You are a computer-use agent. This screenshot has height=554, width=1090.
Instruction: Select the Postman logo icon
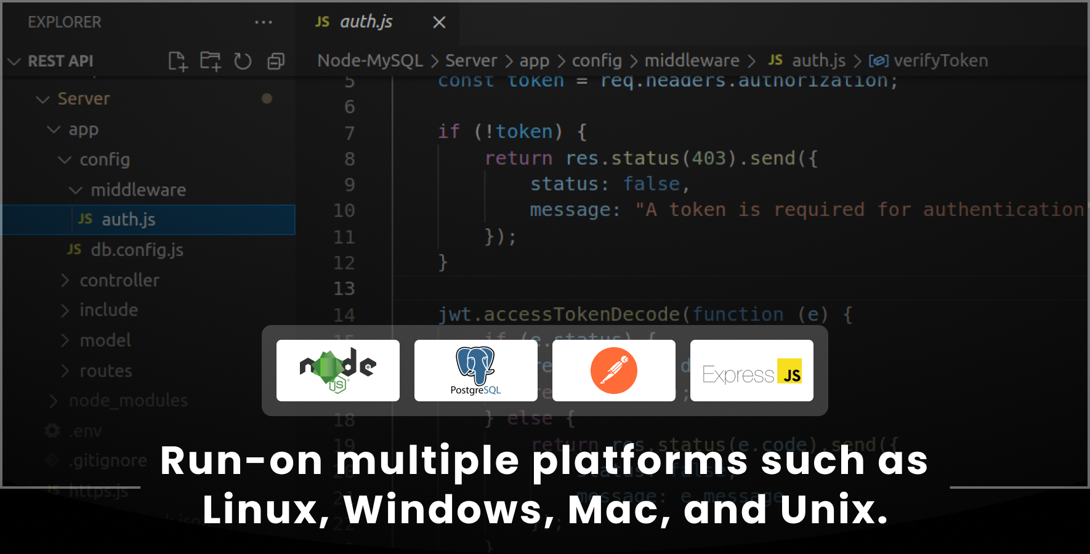click(x=613, y=370)
